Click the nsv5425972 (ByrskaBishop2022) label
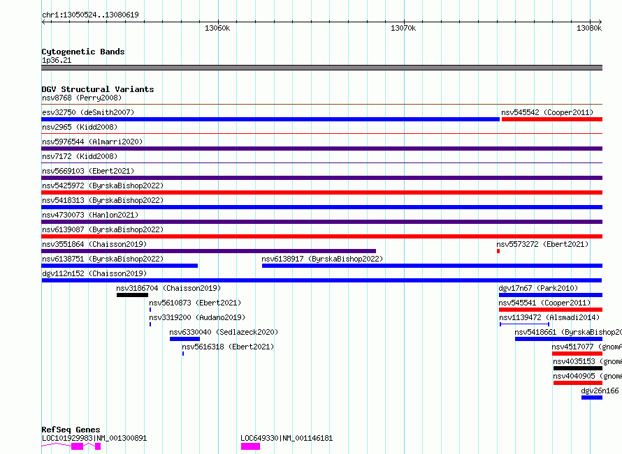 (103, 186)
